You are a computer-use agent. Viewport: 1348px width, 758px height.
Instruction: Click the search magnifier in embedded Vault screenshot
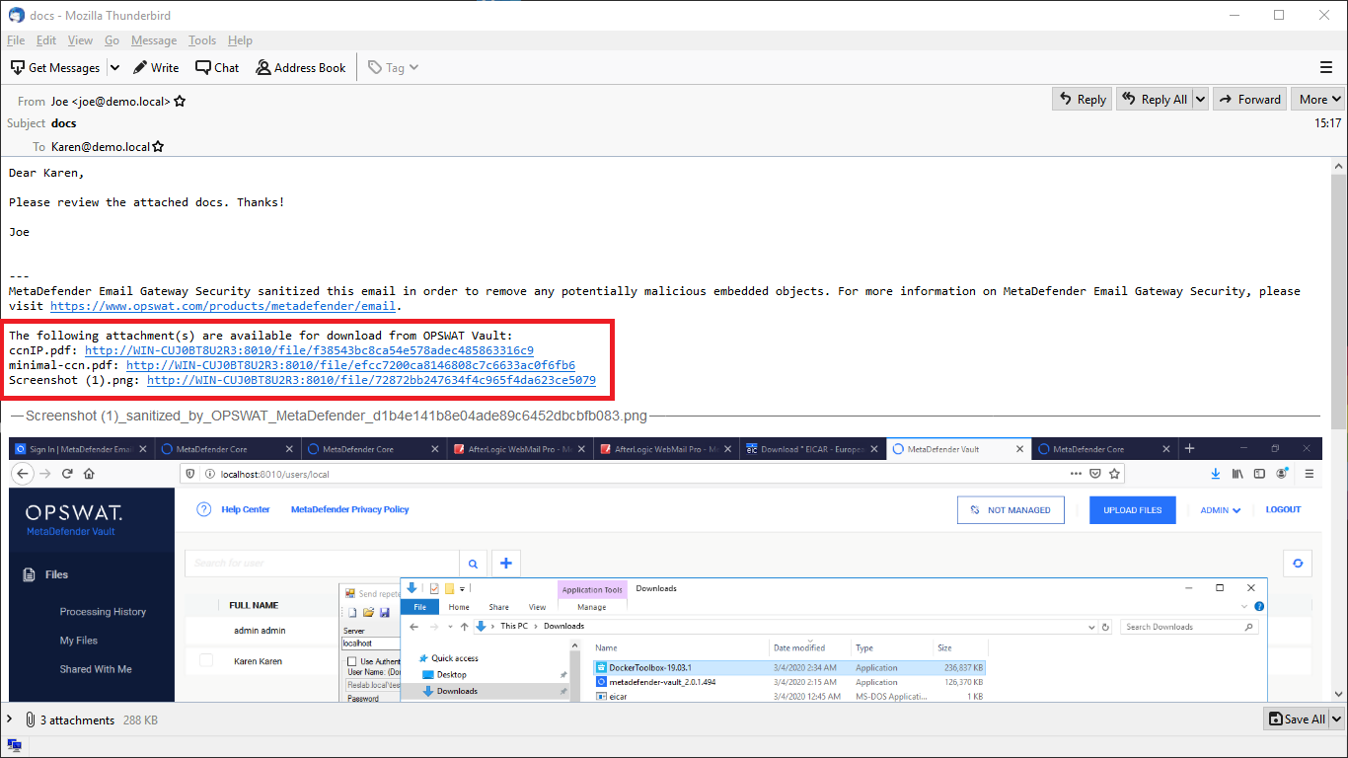tap(474, 564)
